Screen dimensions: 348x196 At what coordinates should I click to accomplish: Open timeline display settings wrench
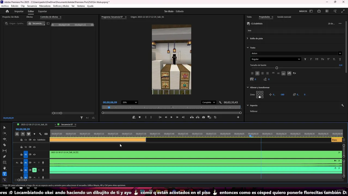point(40,134)
